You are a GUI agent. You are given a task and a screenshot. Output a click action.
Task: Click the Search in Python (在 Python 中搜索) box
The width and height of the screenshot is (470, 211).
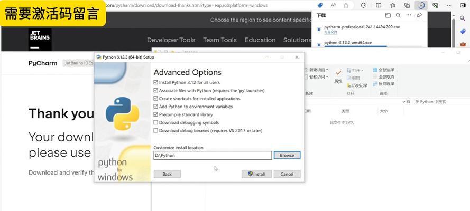click(x=441, y=102)
